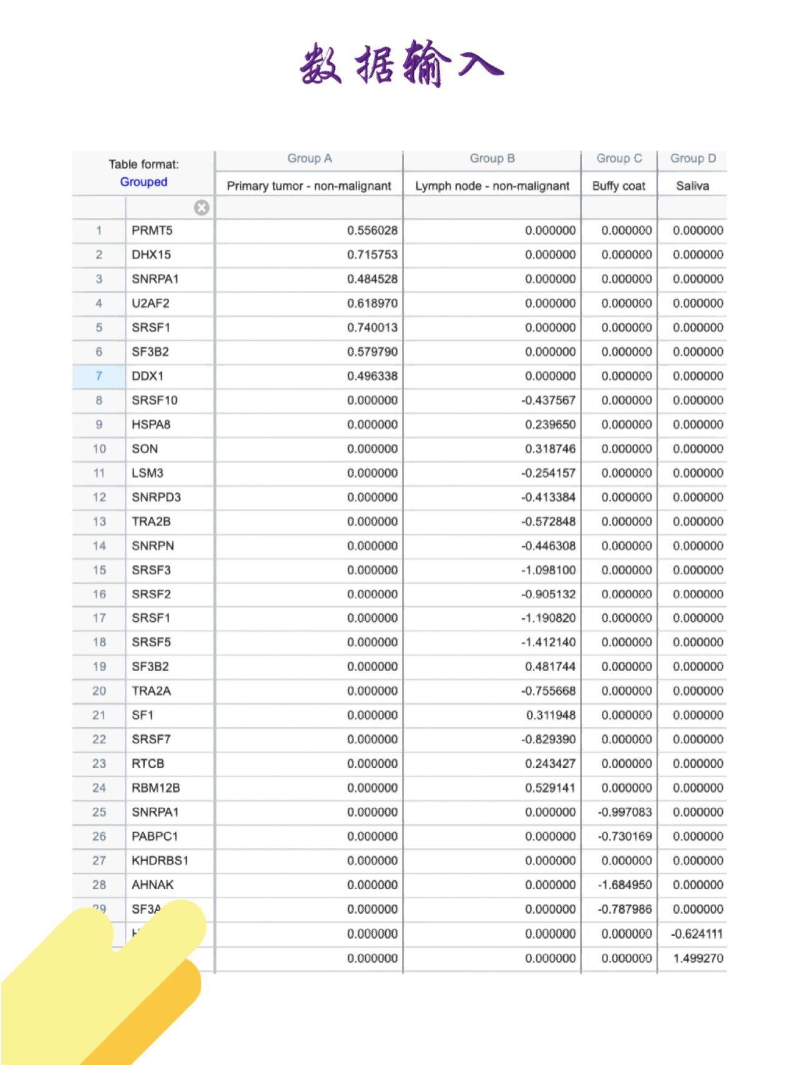Select cell value 0.484528
Viewport: 799px width, 1065px height.
pyautogui.click(x=372, y=279)
